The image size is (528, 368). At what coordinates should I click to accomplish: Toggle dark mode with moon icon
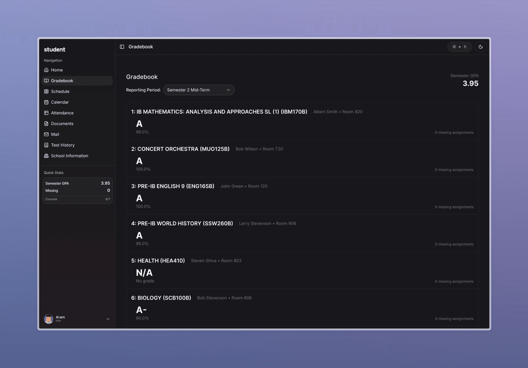coord(480,47)
